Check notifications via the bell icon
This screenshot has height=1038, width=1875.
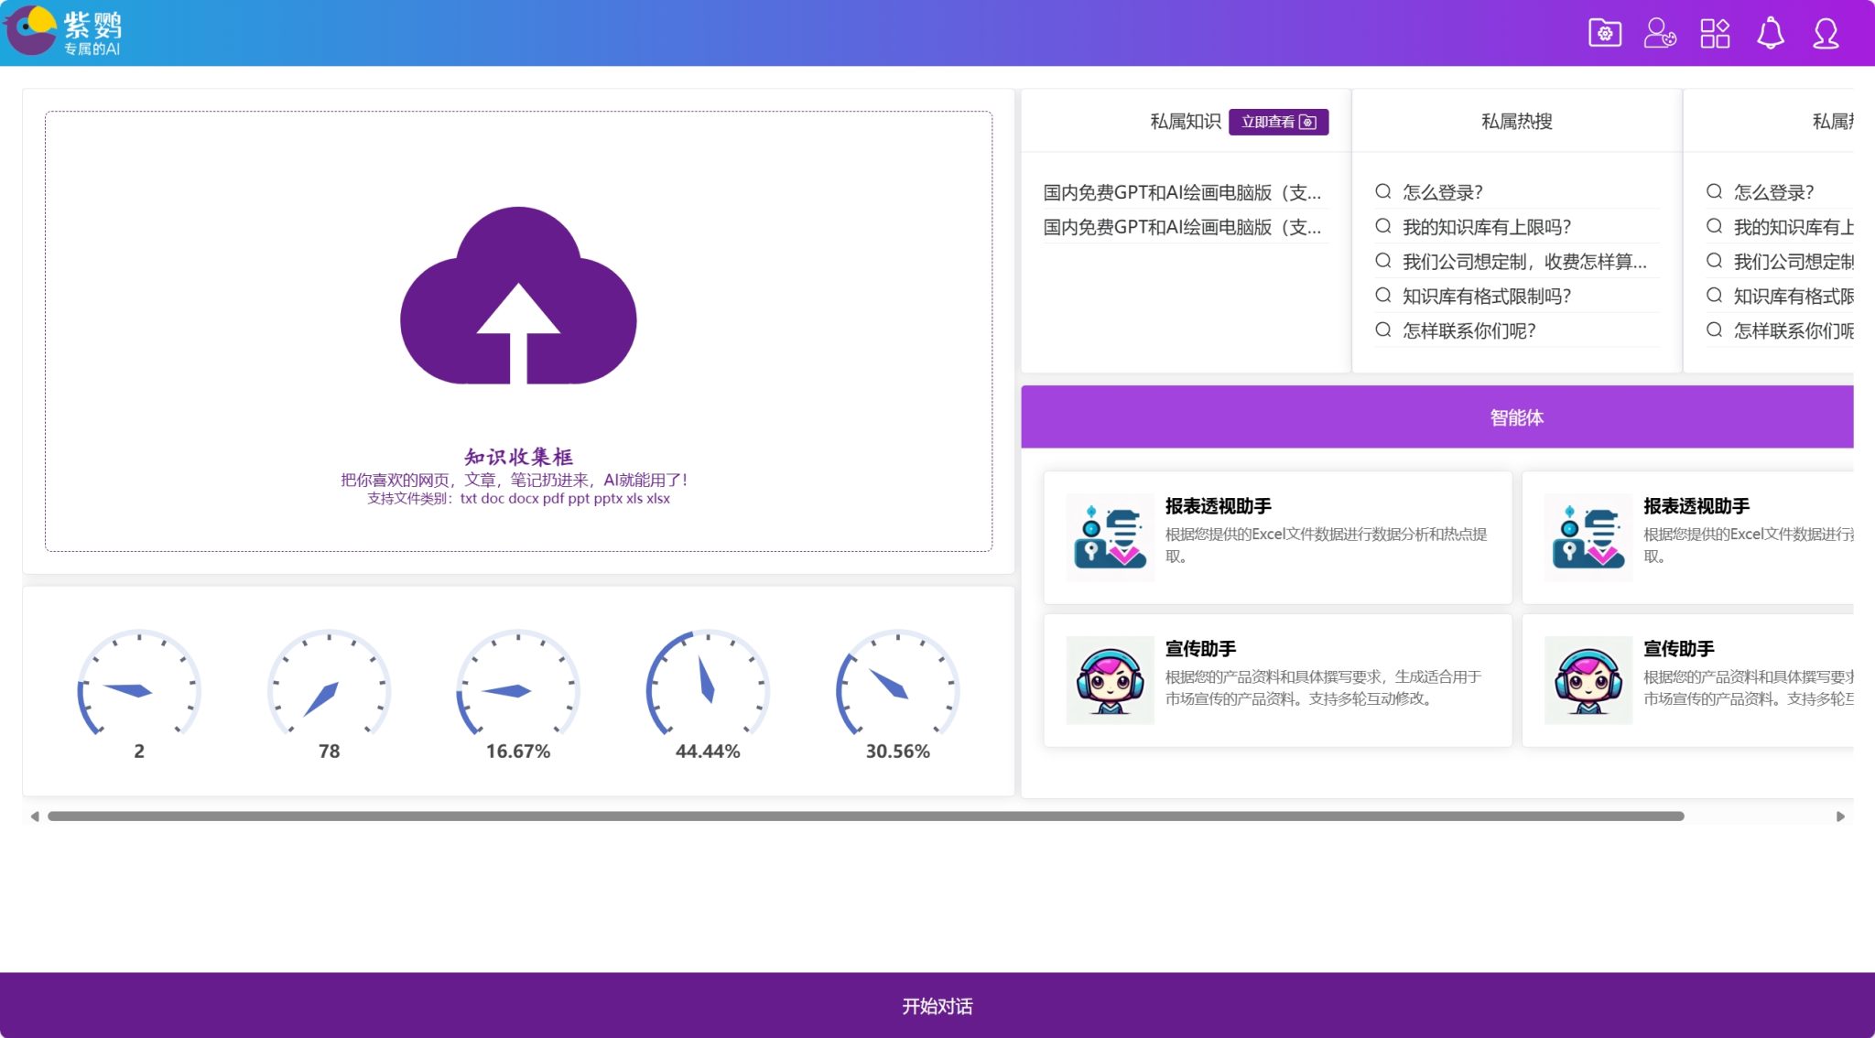1771,33
